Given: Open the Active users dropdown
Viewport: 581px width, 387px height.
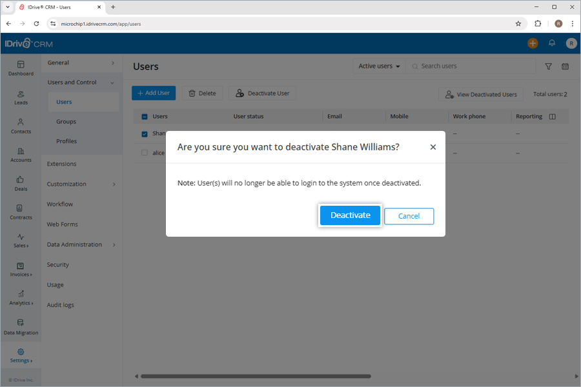Looking at the screenshot, I should pyautogui.click(x=378, y=66).
